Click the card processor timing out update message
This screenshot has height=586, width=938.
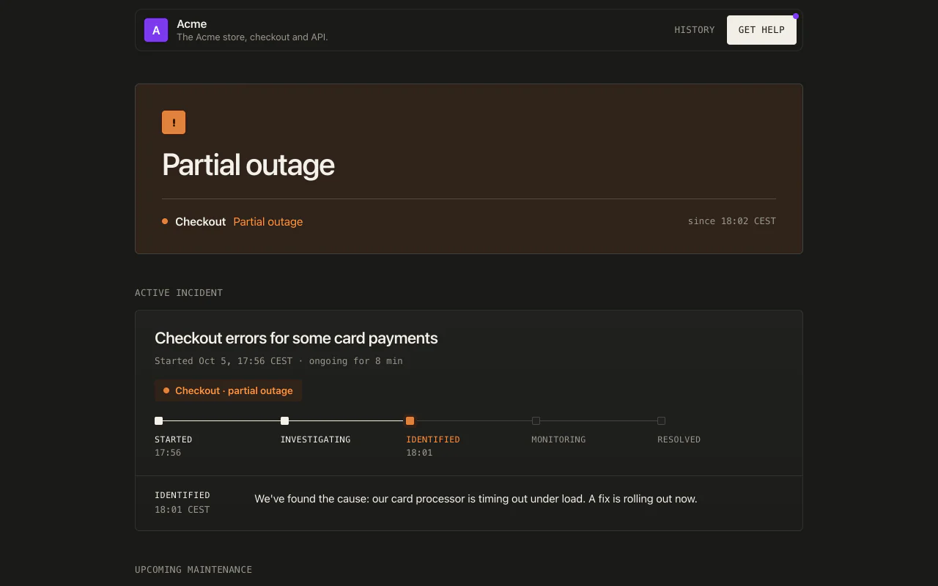(476, 499)
